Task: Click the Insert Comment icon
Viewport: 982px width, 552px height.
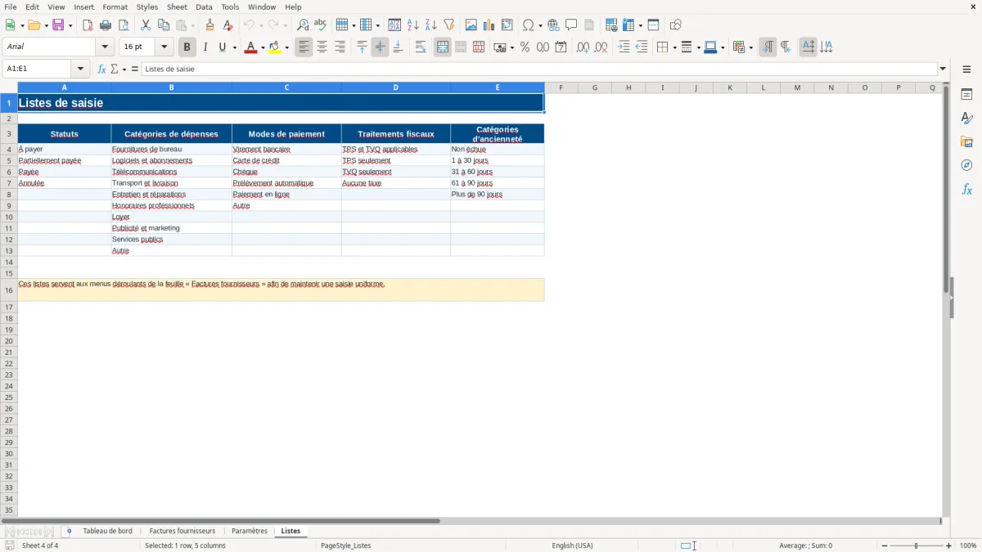Action: (x=571, y=25)
